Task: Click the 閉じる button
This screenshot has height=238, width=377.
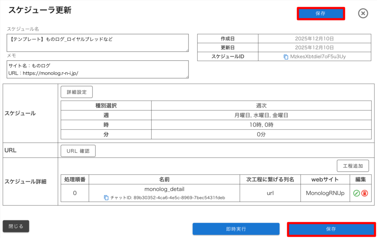Action: point(16,226)
